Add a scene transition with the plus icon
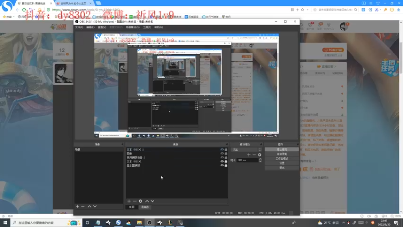 249,155
